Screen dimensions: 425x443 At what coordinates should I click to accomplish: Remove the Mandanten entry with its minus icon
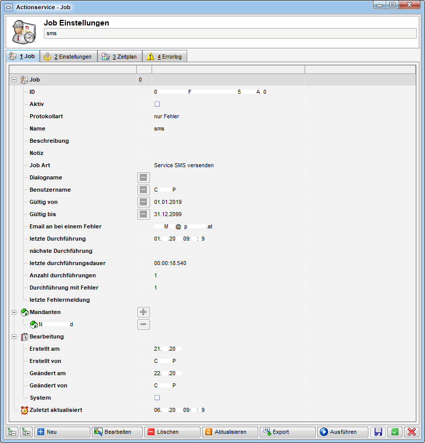coord(143,324)
